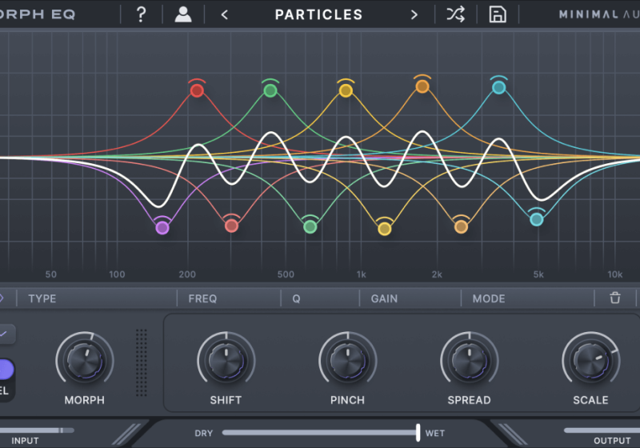This screenshot has width=640, height=448.
Task: Select the upper green EQ band node
Action: click(270, 90)
